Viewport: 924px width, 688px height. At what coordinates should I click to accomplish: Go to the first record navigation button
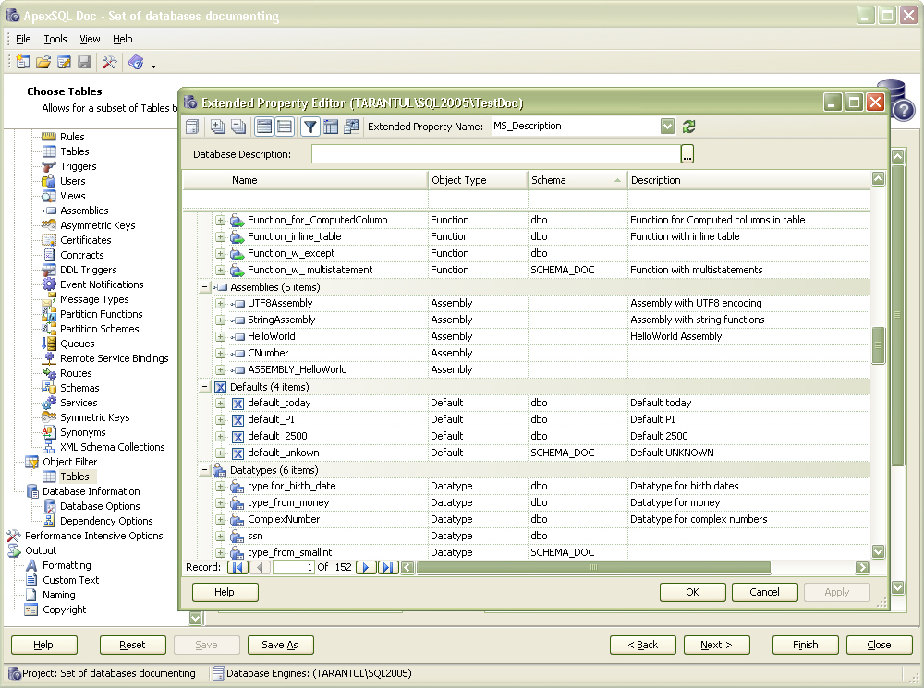pos(237,567)
